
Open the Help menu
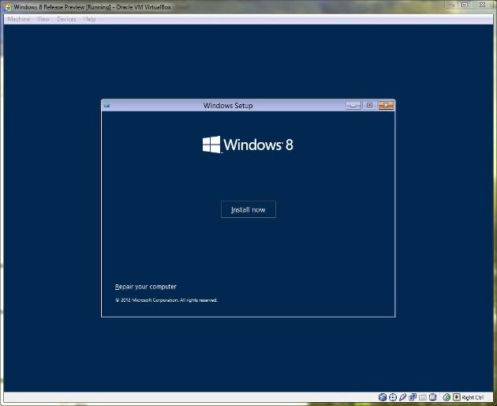[x=89, y=19]
